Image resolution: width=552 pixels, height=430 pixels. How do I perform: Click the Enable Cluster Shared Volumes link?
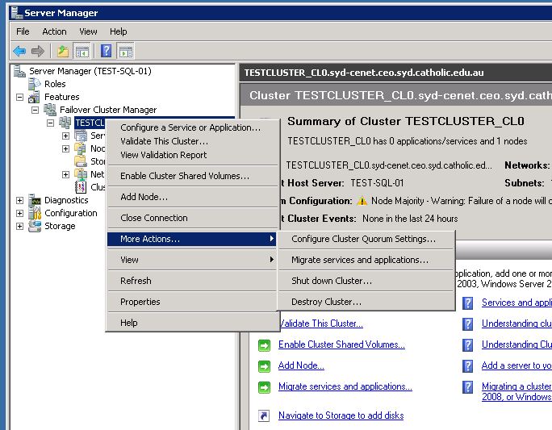341,344
